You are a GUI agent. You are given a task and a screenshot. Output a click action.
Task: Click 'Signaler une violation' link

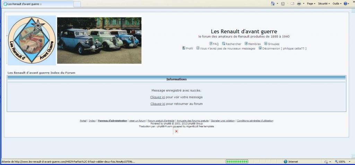tap(223, 121)
